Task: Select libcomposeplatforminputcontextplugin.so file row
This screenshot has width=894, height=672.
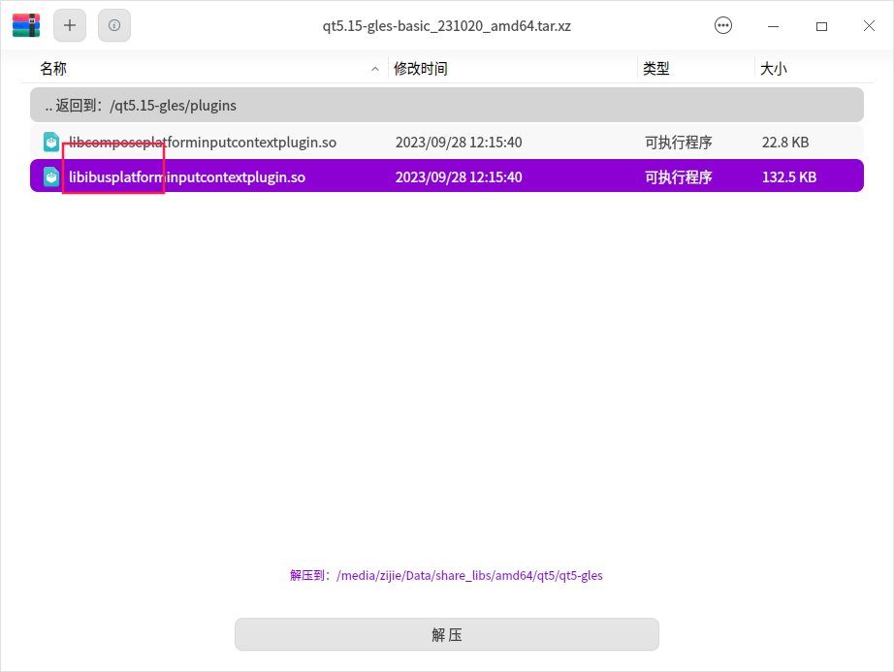Action: (x=446, y=142)
